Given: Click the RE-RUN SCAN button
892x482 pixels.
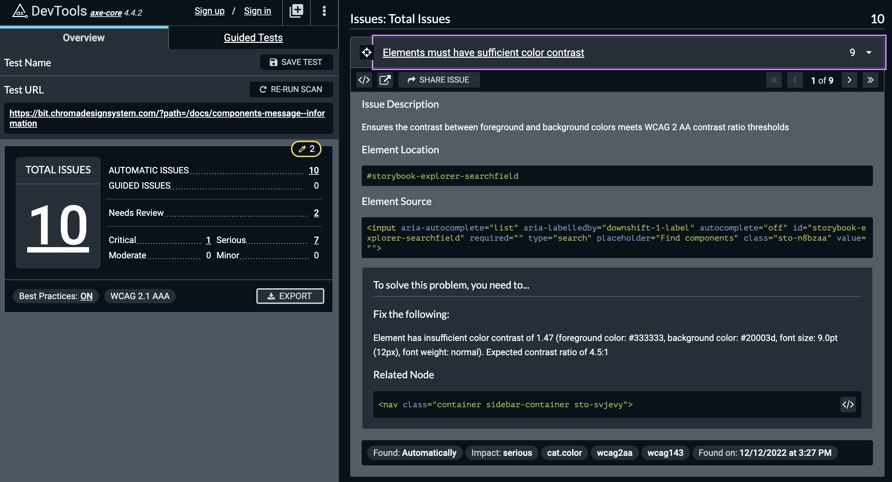Looking at the screenshot, I should tap(291, 89).
